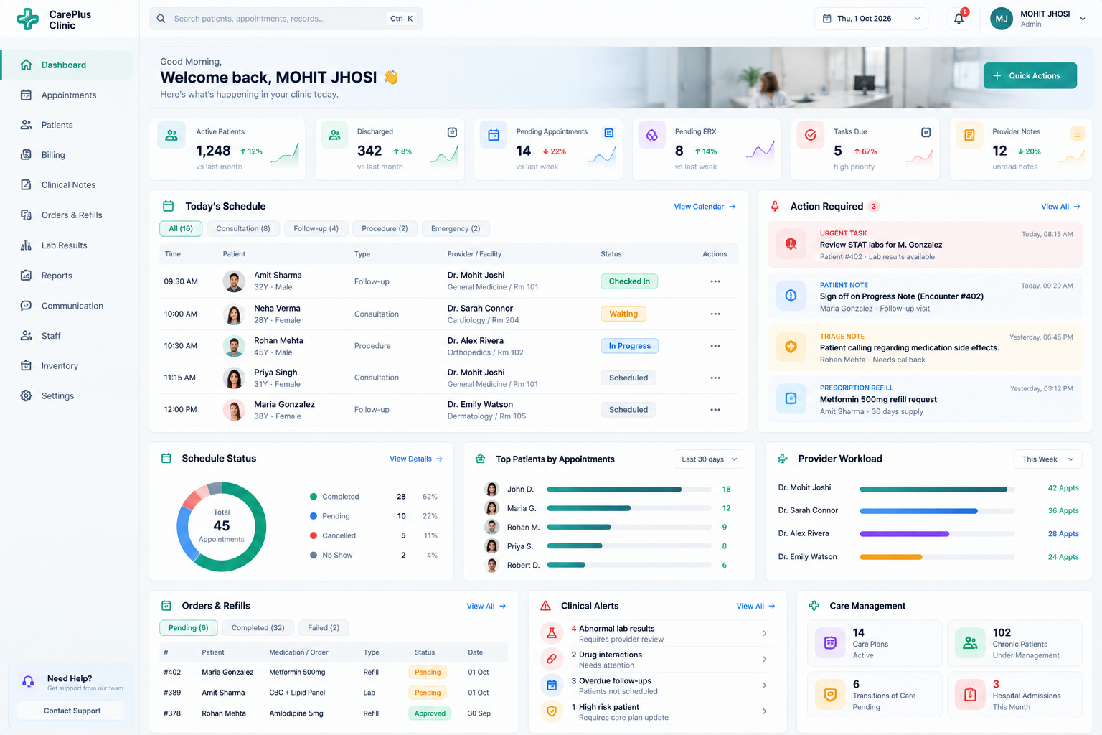Click the Pending Appointments calendar icon
This screenshot has height=735, width=1102.
494,135
